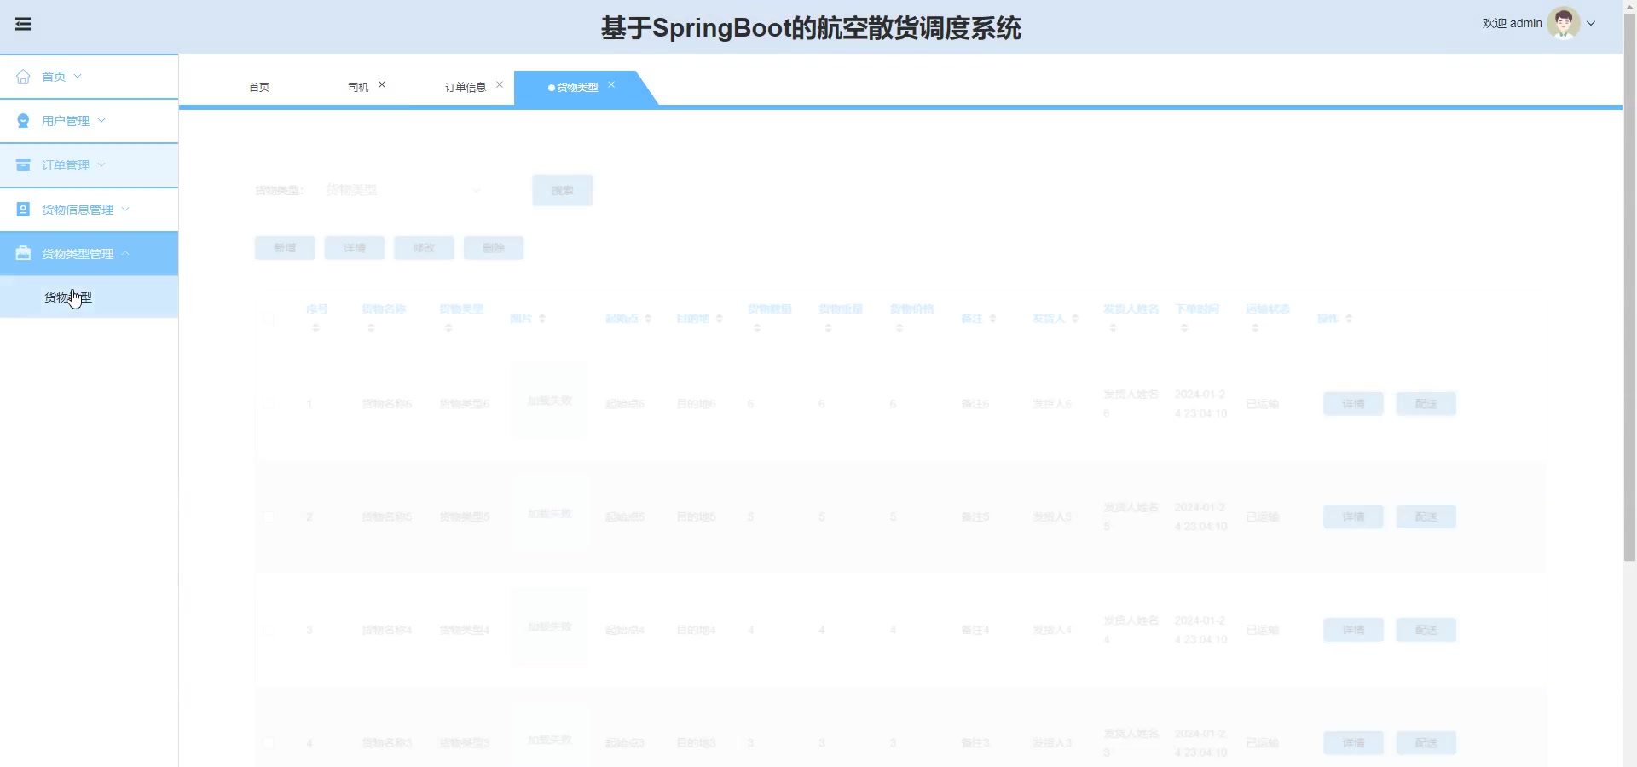Click the 用户管理 user icon

tap(23, 121)
